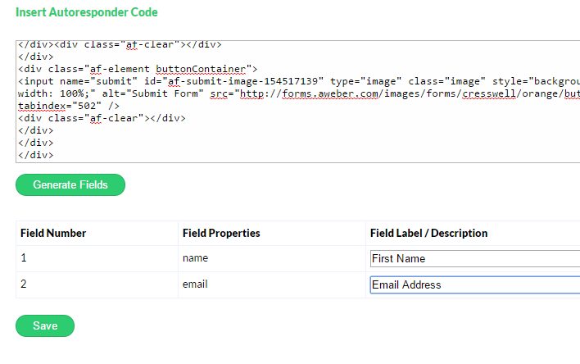Click the buttonContainer div code line
This screenshot has height=364, width=580.
[138, 69]
